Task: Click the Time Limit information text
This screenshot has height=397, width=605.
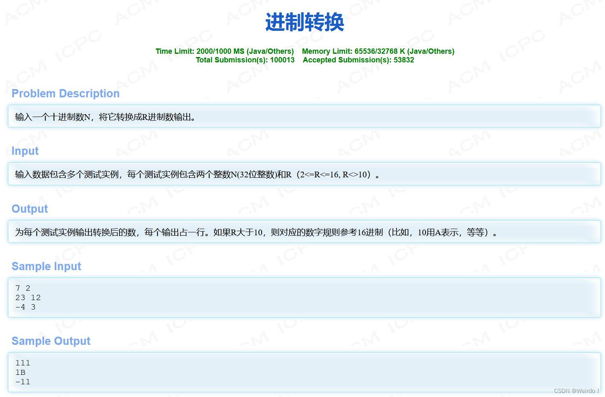Action: pyautogui.click(x=224, y=51)
